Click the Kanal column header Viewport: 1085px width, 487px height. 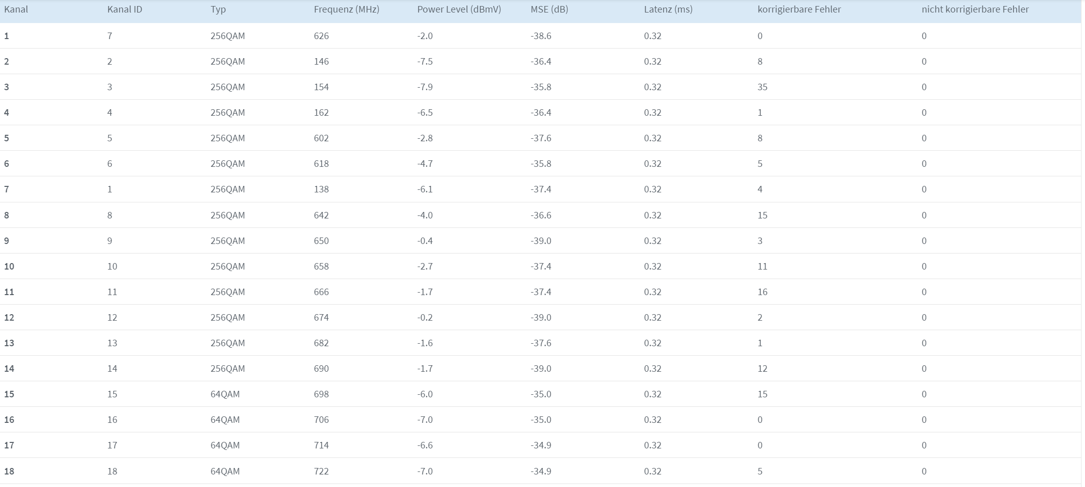(16, 10)
